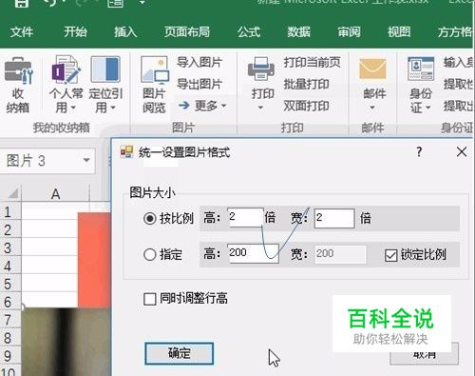
Task: Click the select-all corner of the sheet
Action: [12, 193]
